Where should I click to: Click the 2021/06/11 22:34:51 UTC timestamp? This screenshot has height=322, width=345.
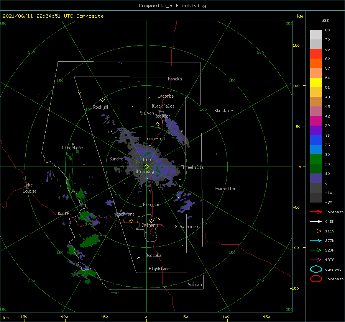click(x=38, y=16)
